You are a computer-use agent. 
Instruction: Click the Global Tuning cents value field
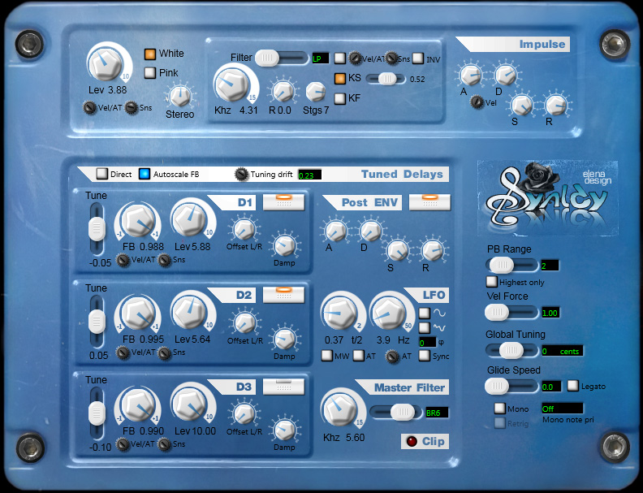tap(562, 351)
